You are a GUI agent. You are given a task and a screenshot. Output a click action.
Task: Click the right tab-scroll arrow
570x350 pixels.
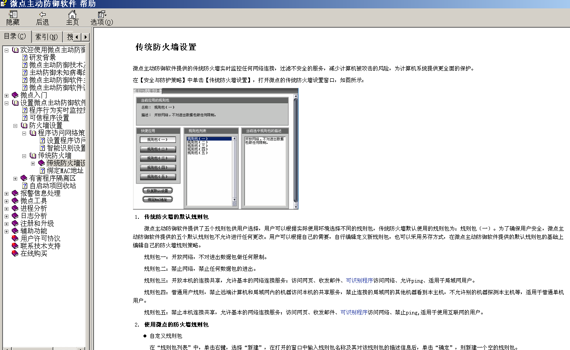[86, 37]
